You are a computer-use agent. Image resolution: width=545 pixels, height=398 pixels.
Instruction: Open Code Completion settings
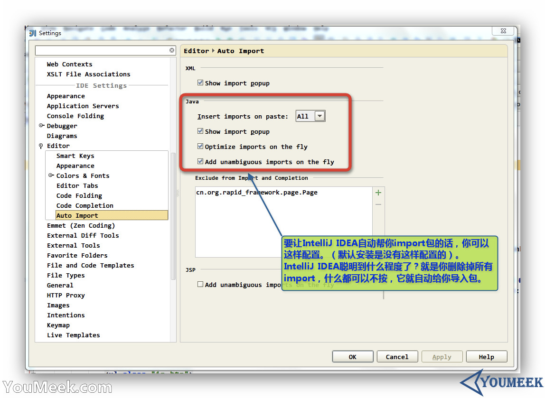85,205
